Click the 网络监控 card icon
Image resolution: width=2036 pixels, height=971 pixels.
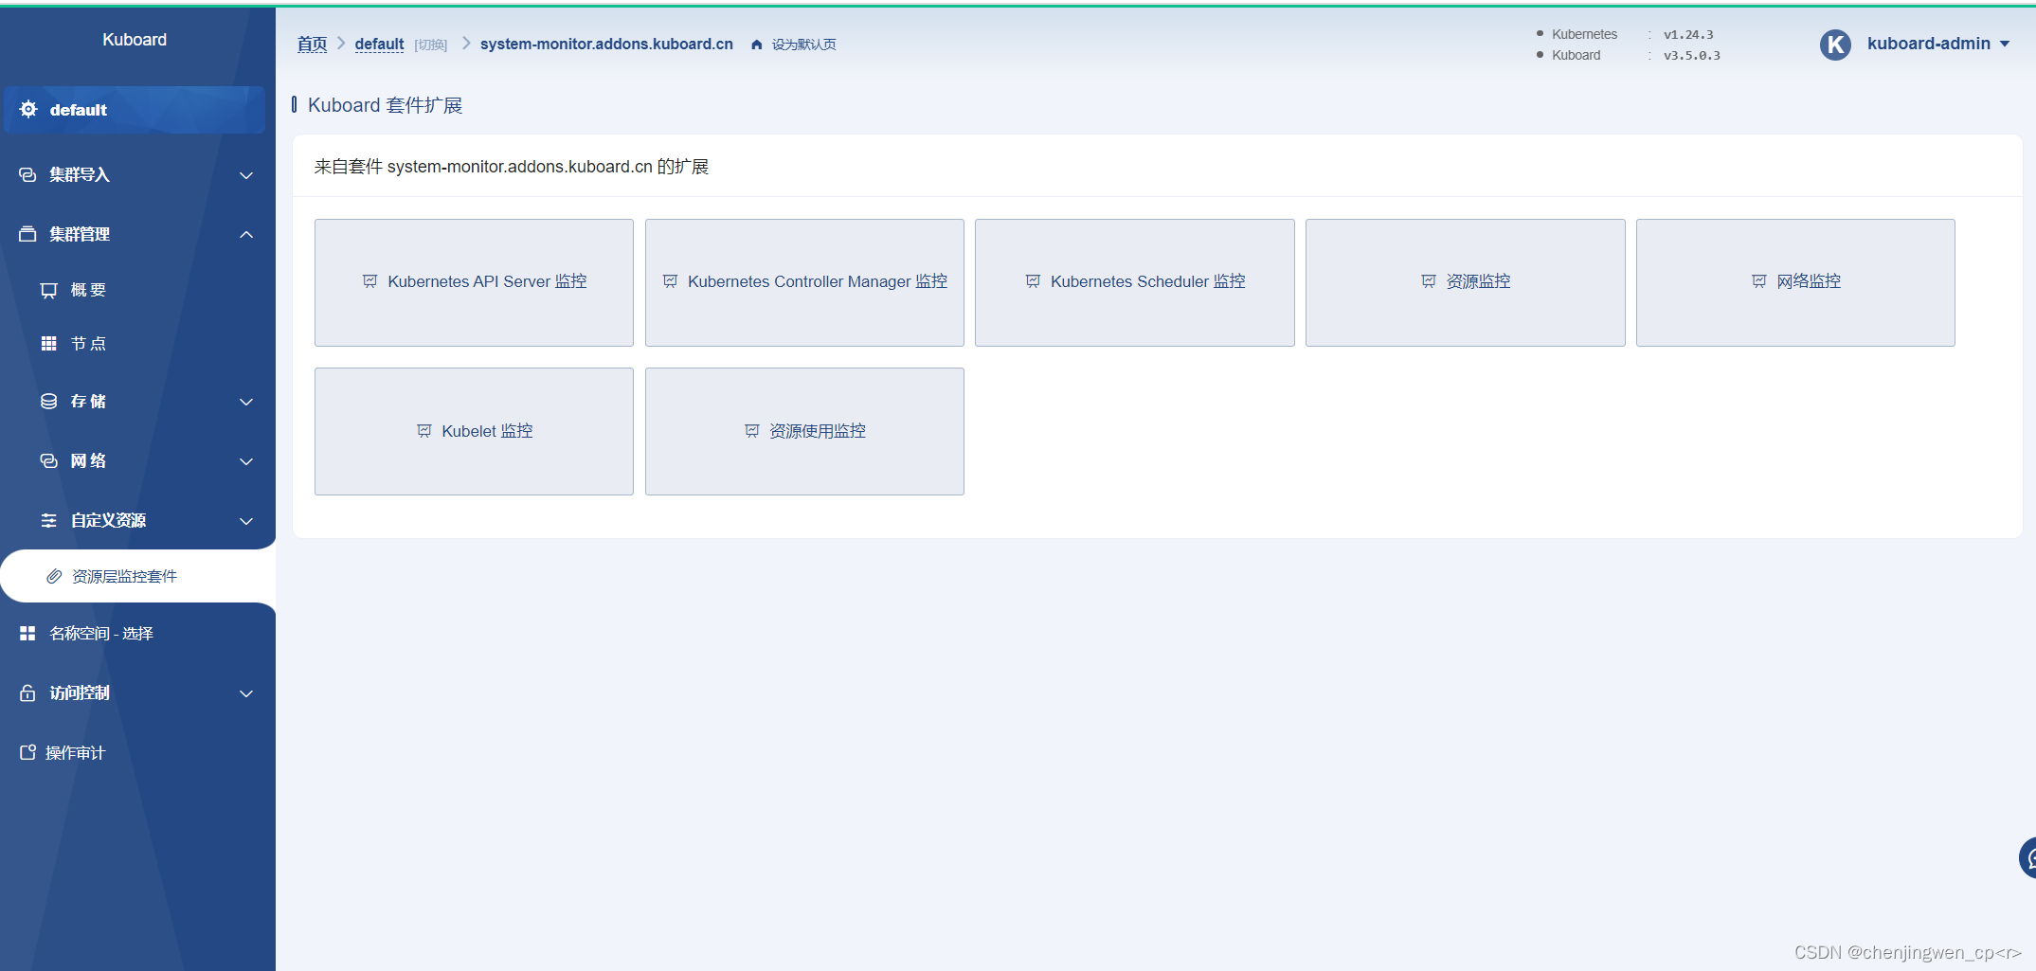[1759, 281]
